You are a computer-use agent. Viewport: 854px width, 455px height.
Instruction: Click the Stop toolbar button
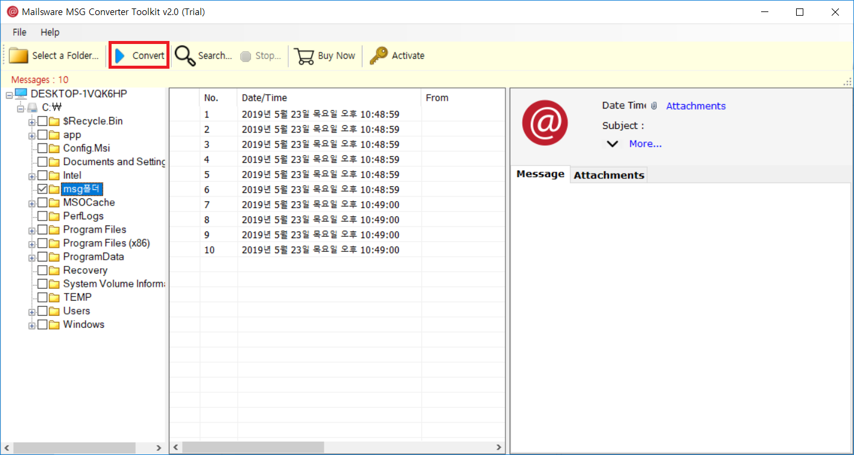pos(261,56)
